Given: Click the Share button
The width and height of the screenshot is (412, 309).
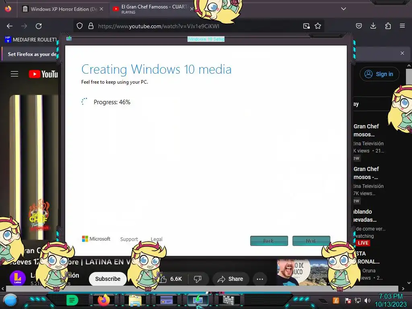Looking at the screenshot, I should (x=230, y=279).
